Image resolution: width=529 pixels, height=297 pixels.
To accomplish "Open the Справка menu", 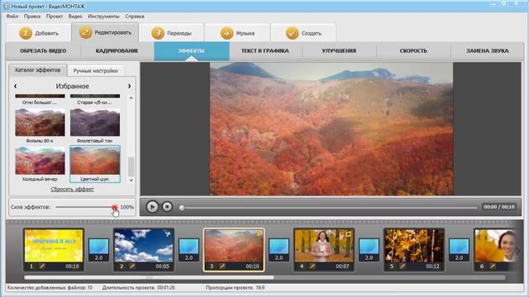I will coord(135,16).
